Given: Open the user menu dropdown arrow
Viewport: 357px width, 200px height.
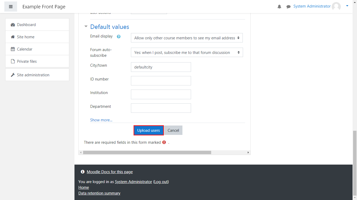Looking at the screenshot, I should click(347, 6).
